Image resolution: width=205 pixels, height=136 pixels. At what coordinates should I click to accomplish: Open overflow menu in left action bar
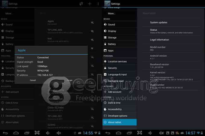[x=98, y=4]
